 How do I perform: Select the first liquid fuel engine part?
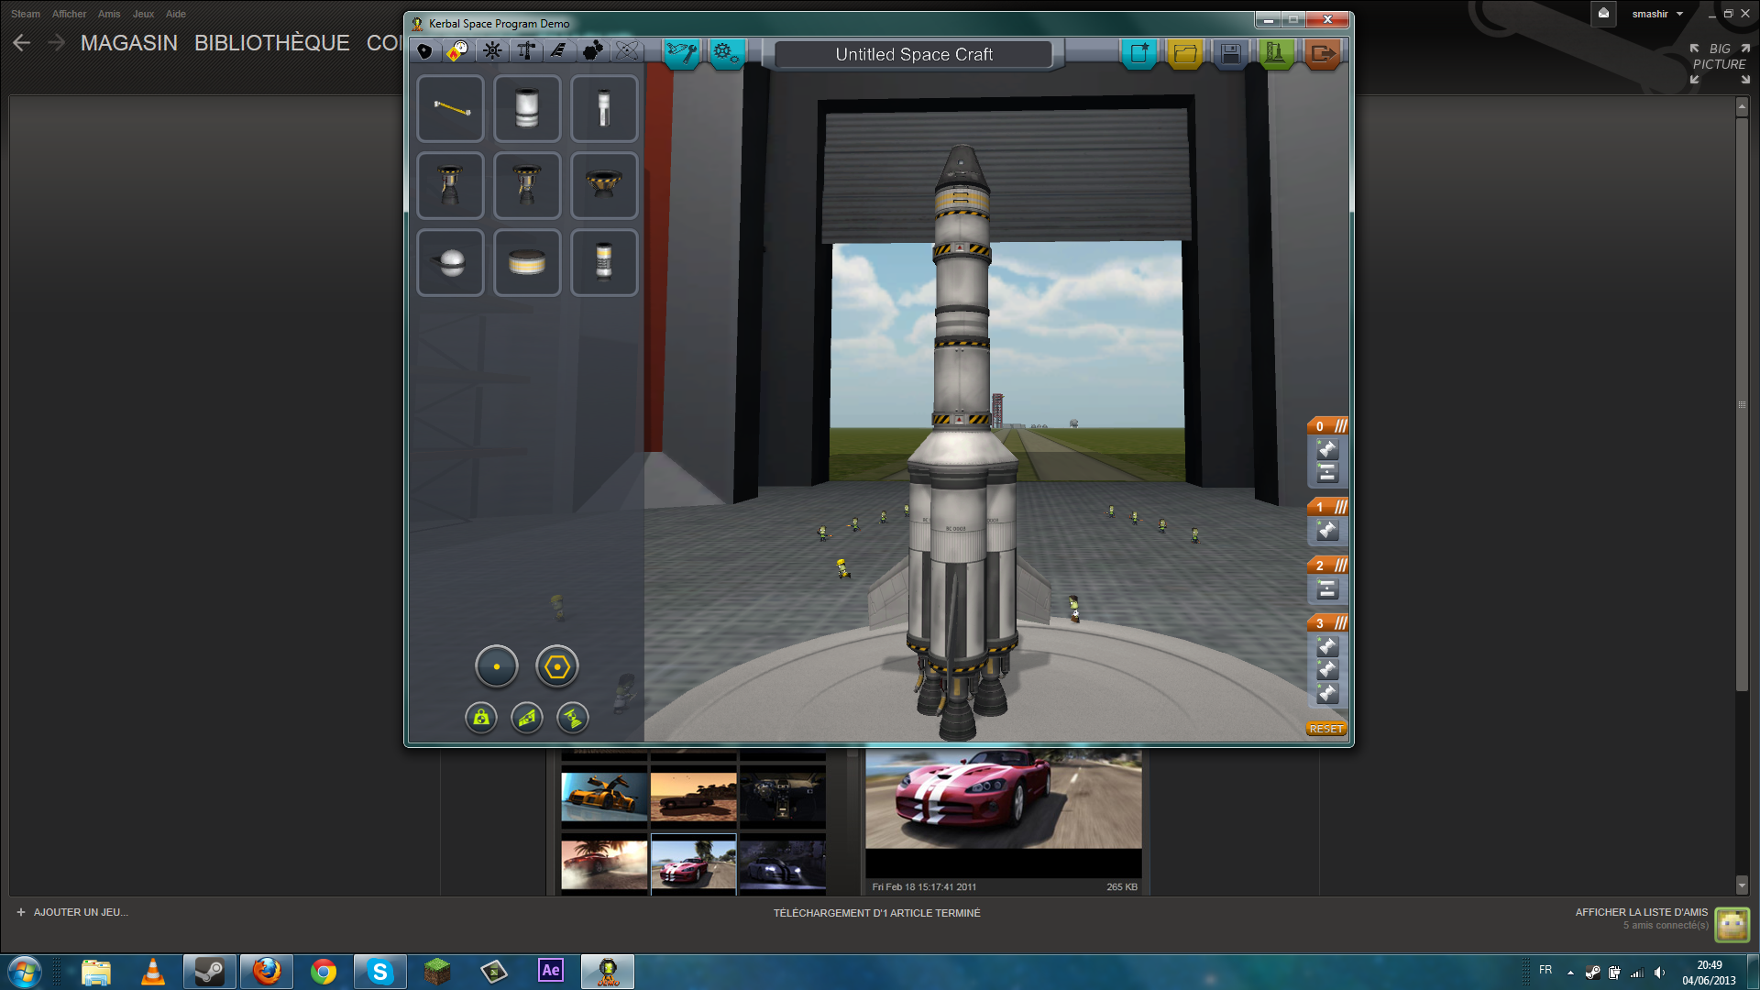coord(450,186)
